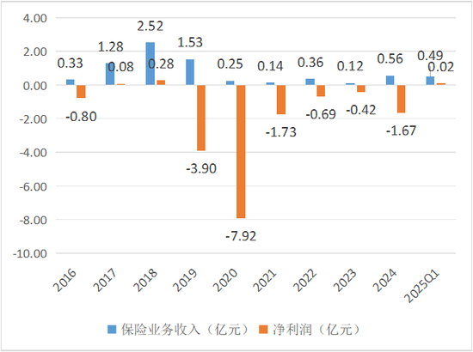
Task: Select the 保险业务收入（亿元）legend label
Action: point(186,330)
